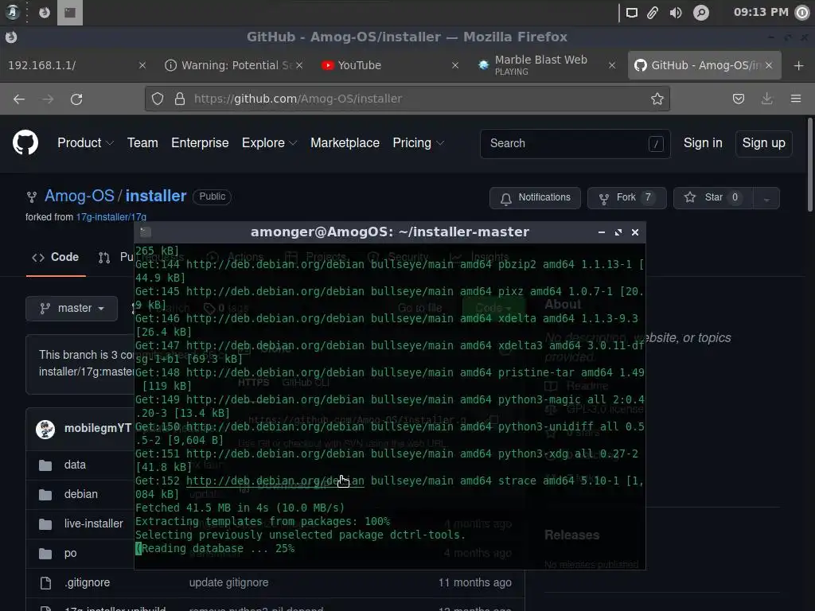This screenshot has width=815, height=611.
Task: Open the po folder
Action: pyautogui.click(x=70, y=554)
